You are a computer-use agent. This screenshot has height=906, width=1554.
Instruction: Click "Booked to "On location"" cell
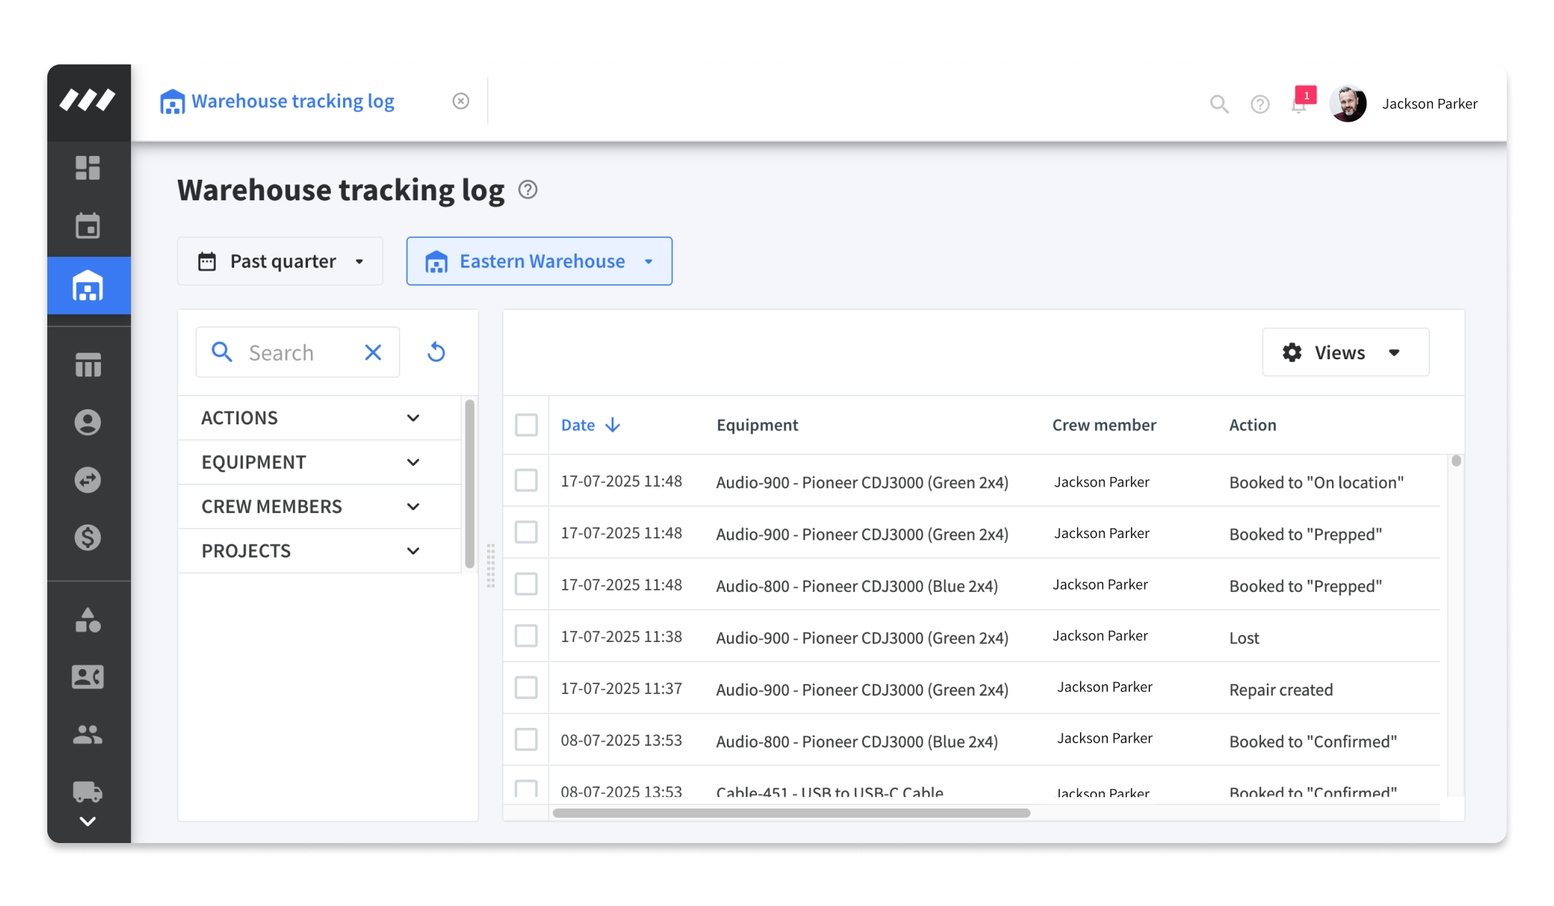click(x=1316, y=482)
